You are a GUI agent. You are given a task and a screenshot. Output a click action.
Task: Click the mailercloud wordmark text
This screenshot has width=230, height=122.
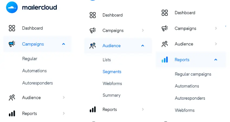point(40,7)
